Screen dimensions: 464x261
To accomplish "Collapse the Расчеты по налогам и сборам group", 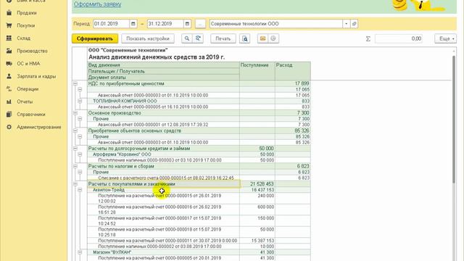I will [x=75, y=166].
